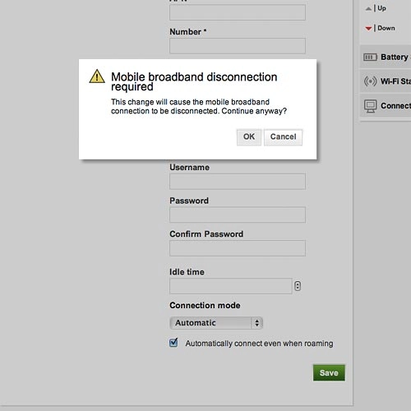The width and height of the screenshot is (411, 411).
Task: Save the connection profile settings
Action: point(329,372)
